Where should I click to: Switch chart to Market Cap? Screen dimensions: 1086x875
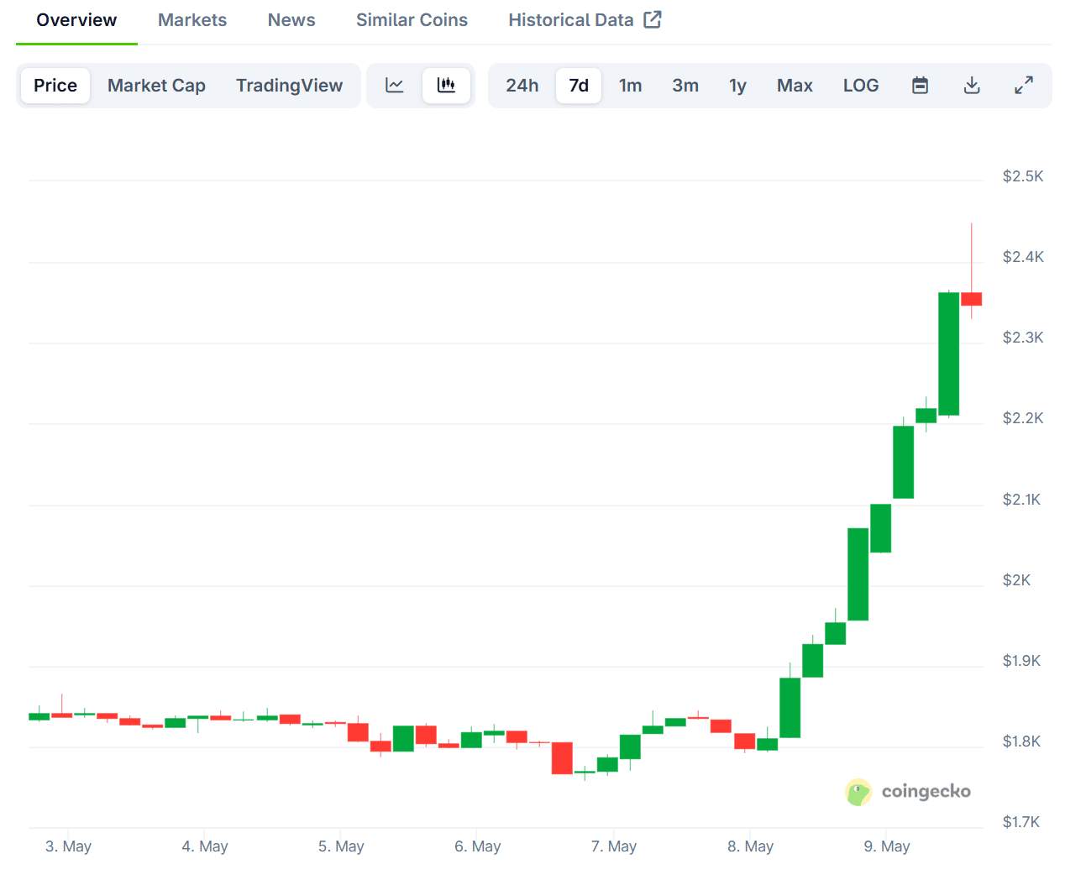tap(156, 85)
